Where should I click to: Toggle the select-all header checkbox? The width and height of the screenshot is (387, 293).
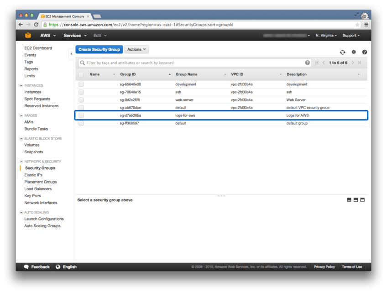coord(81,74)
